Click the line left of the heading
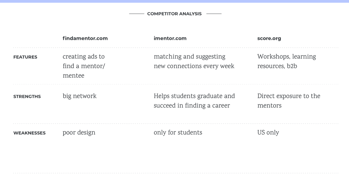Screen dimensions: 349x196 [x=137, y=14]
